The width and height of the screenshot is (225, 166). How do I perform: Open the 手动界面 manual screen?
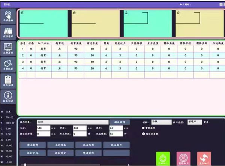pos(8,16)
